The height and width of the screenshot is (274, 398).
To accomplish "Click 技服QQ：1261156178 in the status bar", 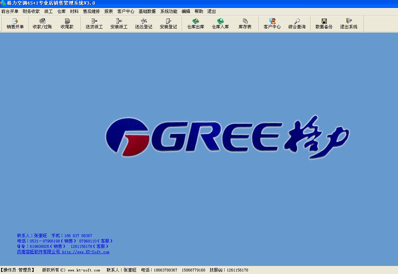I will click(x=229, y=270).
